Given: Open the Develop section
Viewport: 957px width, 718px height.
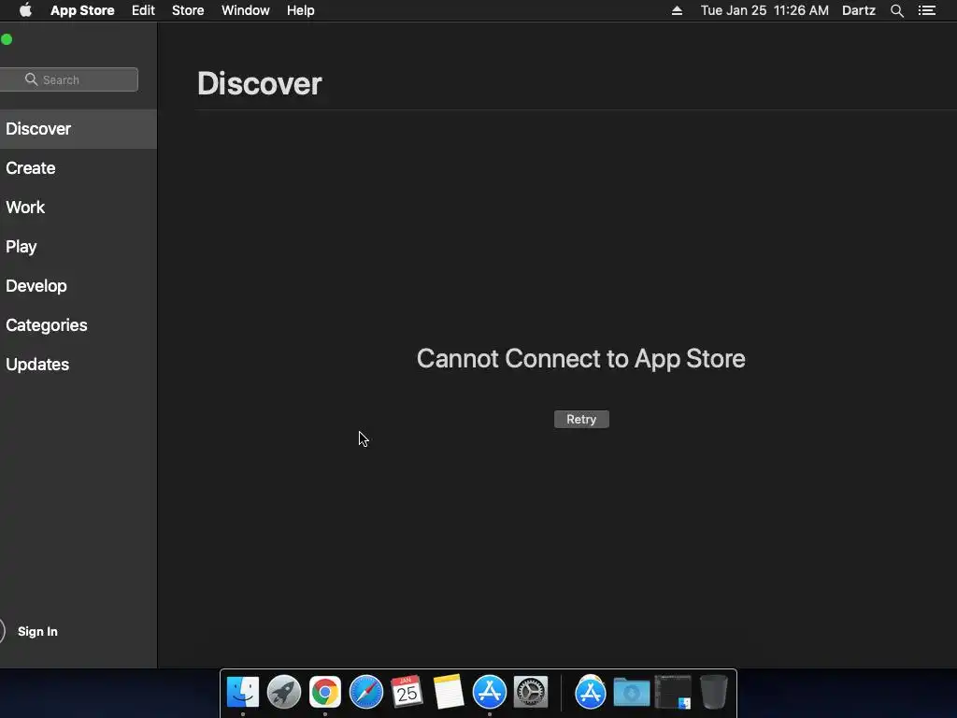Looking at the screenshot, I should click(x=79, y=286).
